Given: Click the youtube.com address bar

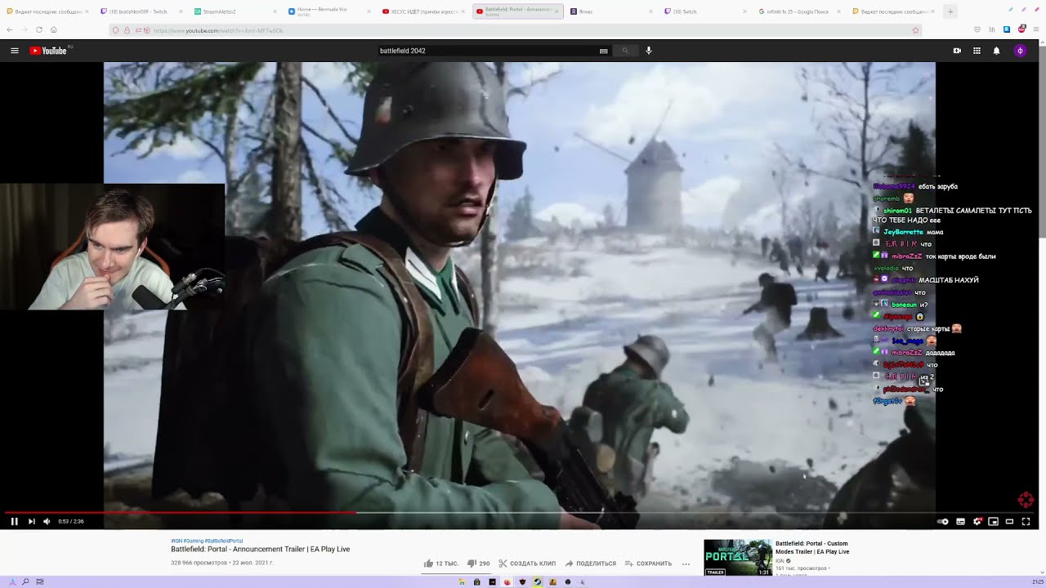Looking at the screenshot, I should point(515,30).
